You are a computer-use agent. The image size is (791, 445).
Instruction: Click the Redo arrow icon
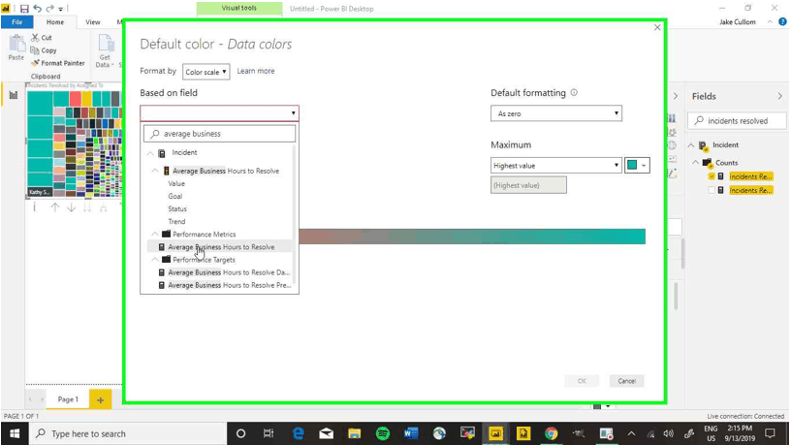click(x=49, y=9)
